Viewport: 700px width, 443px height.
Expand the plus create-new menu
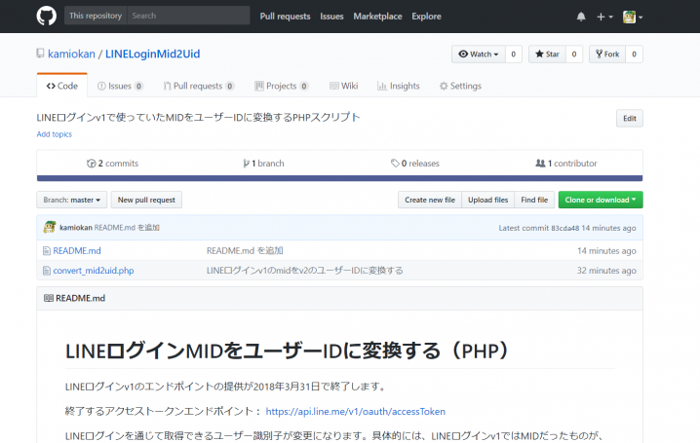click(x=604, y=17)
